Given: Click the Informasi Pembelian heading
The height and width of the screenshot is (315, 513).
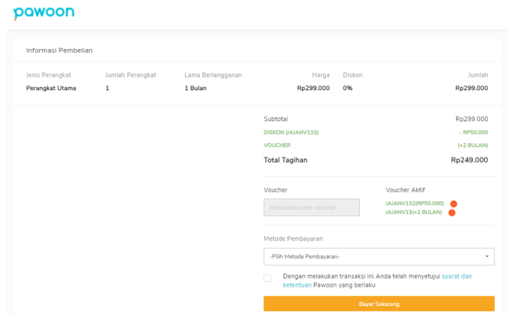Looking at the screenshot, I should [59, 50].
